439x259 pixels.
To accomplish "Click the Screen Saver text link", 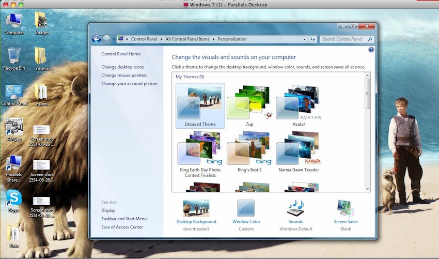I will [346, 222].
